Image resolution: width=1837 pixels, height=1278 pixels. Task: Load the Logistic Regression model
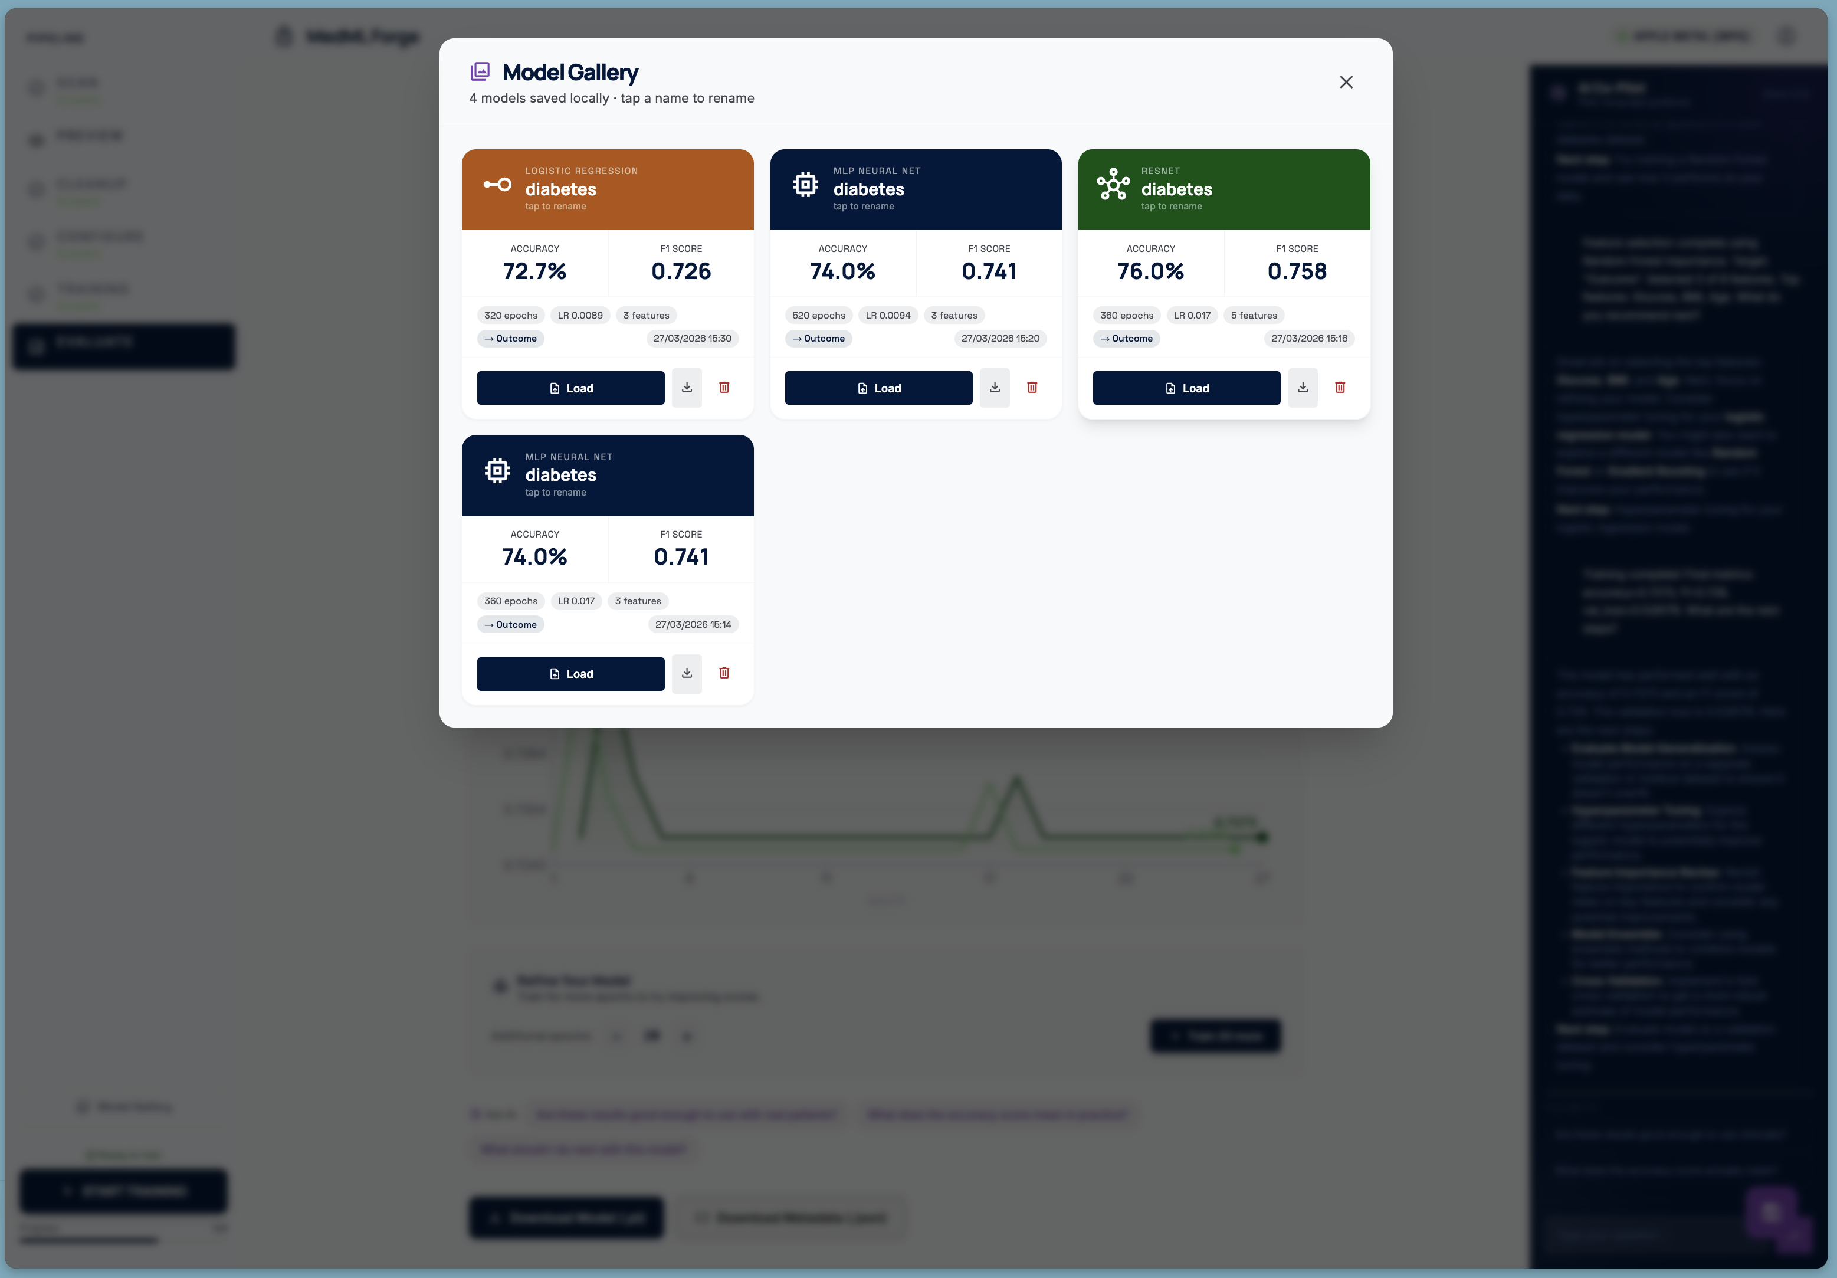pyautogui.click(x=570, y=388)
